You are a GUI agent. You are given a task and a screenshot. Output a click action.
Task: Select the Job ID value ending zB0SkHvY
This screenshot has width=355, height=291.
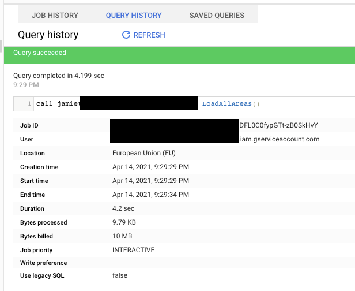point(278,125)
